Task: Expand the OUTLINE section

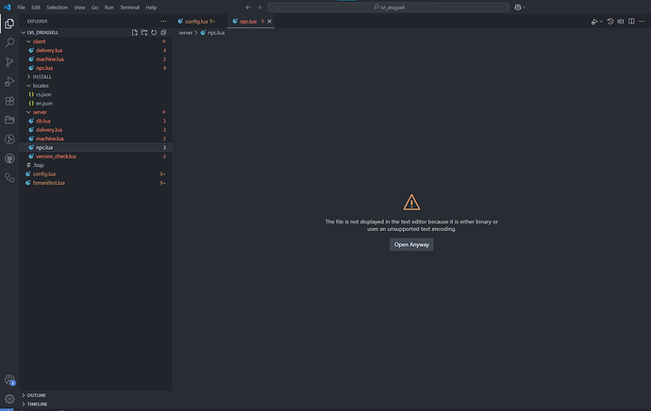Action: click(x=36, y=395)
